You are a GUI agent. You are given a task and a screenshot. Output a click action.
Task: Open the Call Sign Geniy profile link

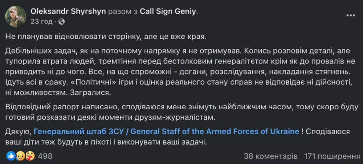(168, 12)
